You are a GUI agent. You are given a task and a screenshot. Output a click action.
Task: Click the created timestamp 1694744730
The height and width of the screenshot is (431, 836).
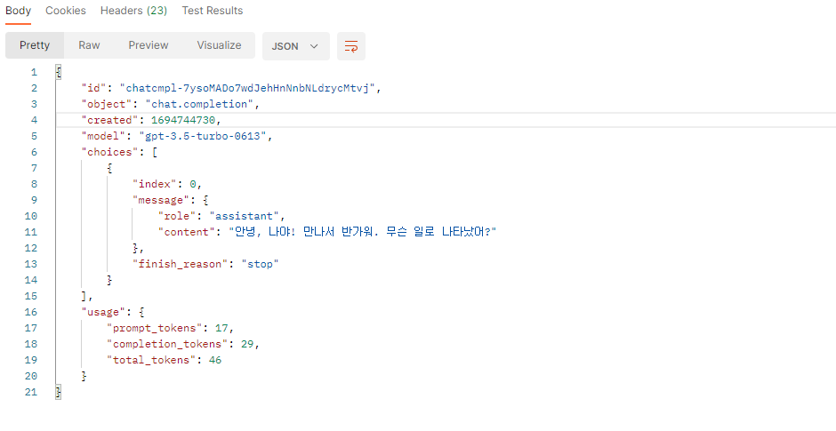pyautogui.click(x=183, y=120)
